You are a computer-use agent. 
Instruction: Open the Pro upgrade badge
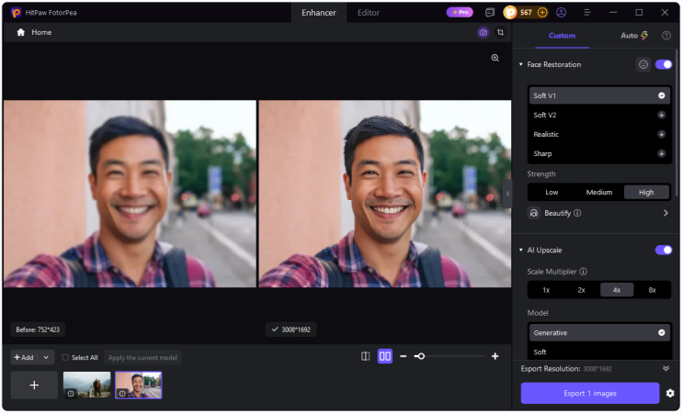(x=460, y=12)
